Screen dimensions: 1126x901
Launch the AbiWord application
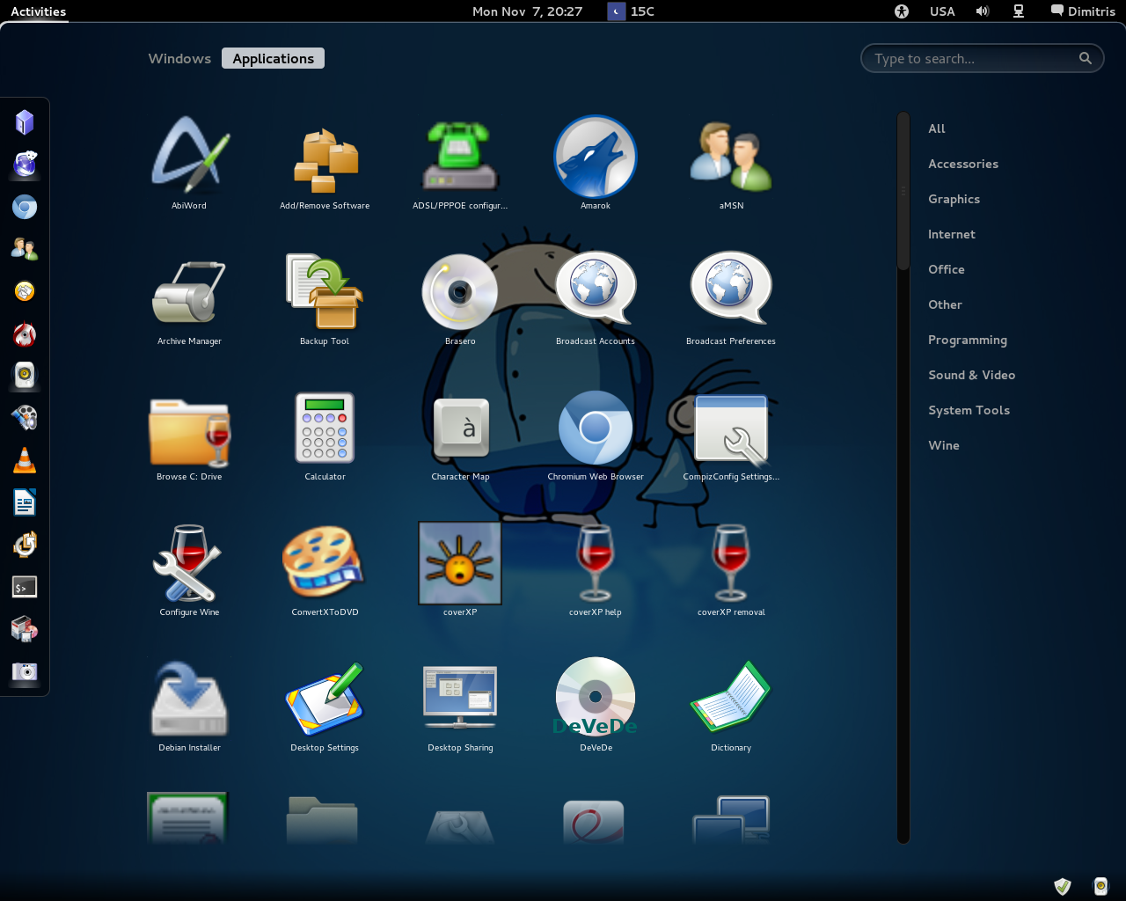[189, 157]
